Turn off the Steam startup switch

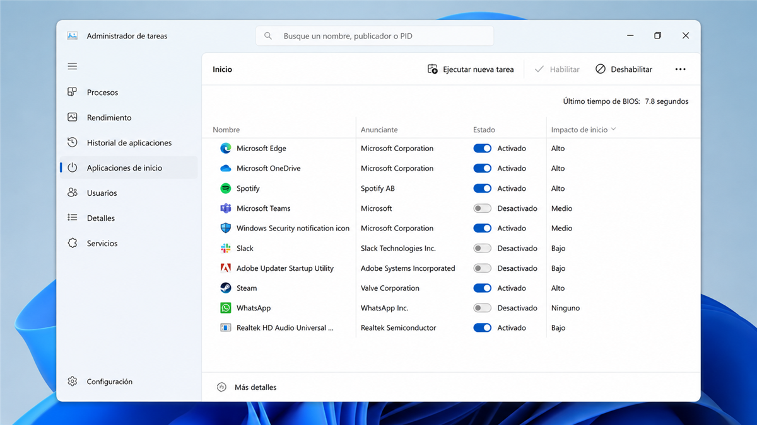(x=482, y=288)
